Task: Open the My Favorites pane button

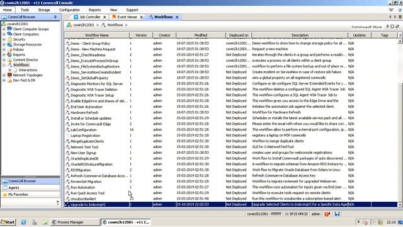Action: pos(31,195)
